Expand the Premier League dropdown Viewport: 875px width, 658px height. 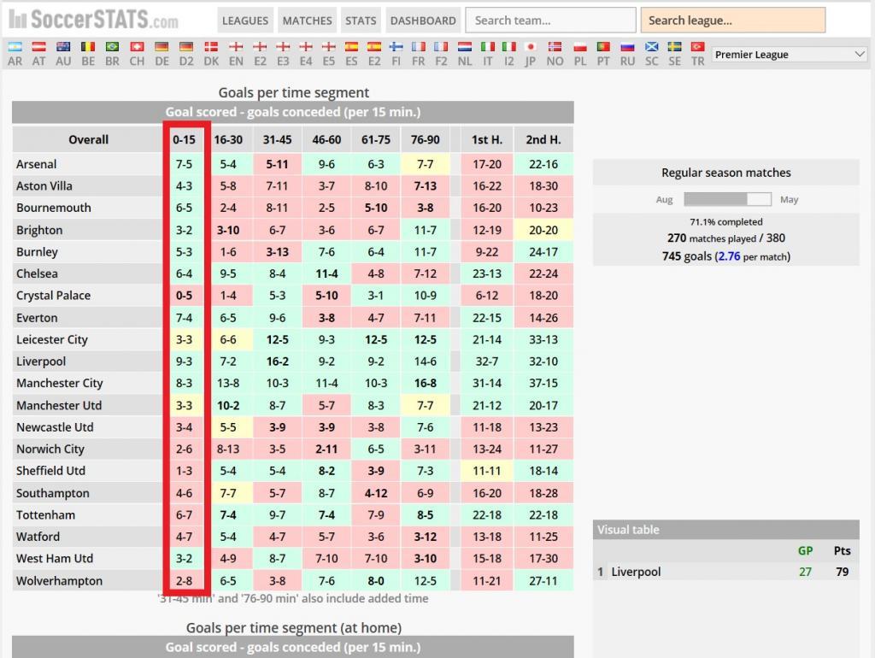click(x=790, y=55)
